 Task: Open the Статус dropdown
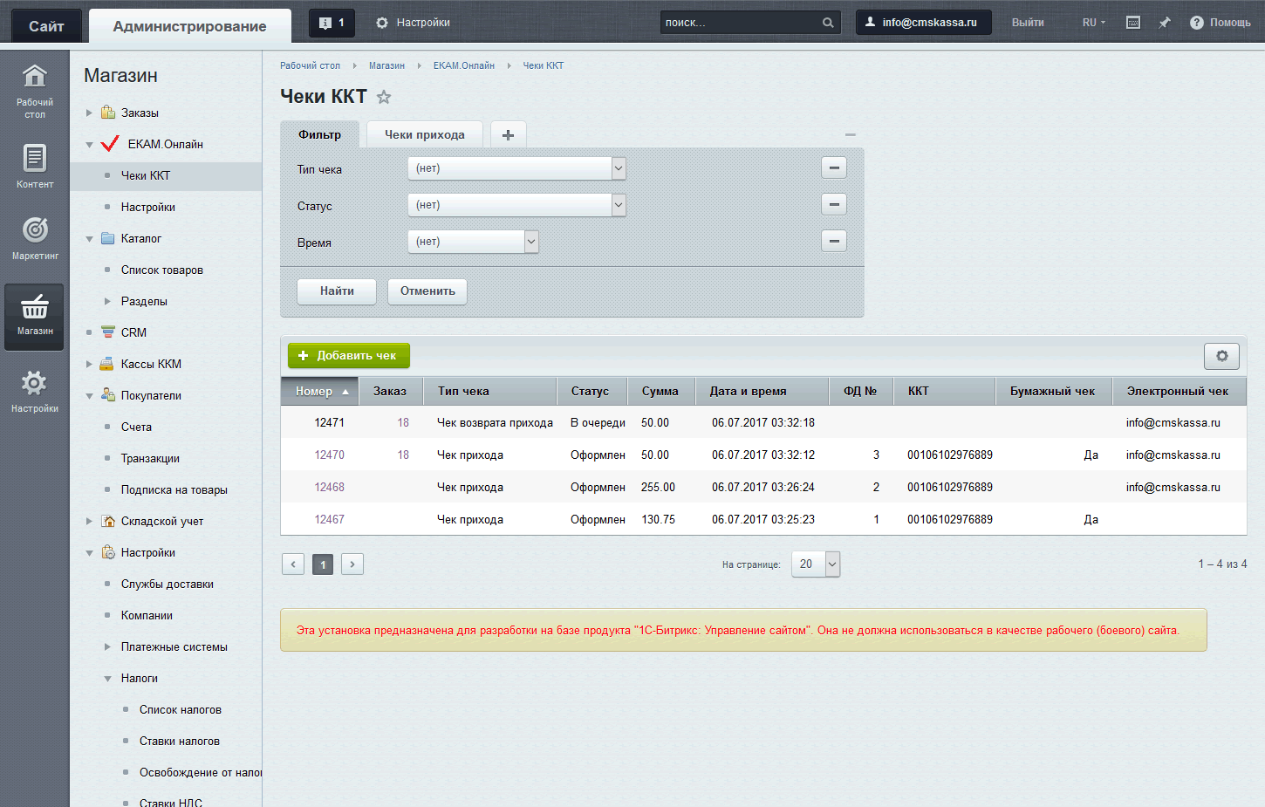(516, 205)
